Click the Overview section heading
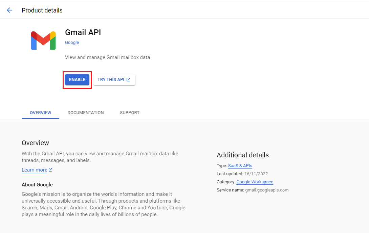369x233 pixels. click(x=35, y=143)
